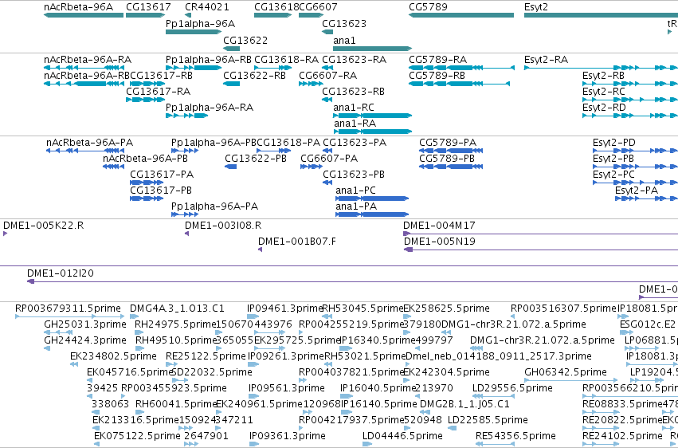Select the CR44021 gene feature
The image size is (678, 448).
coord(188,16)
